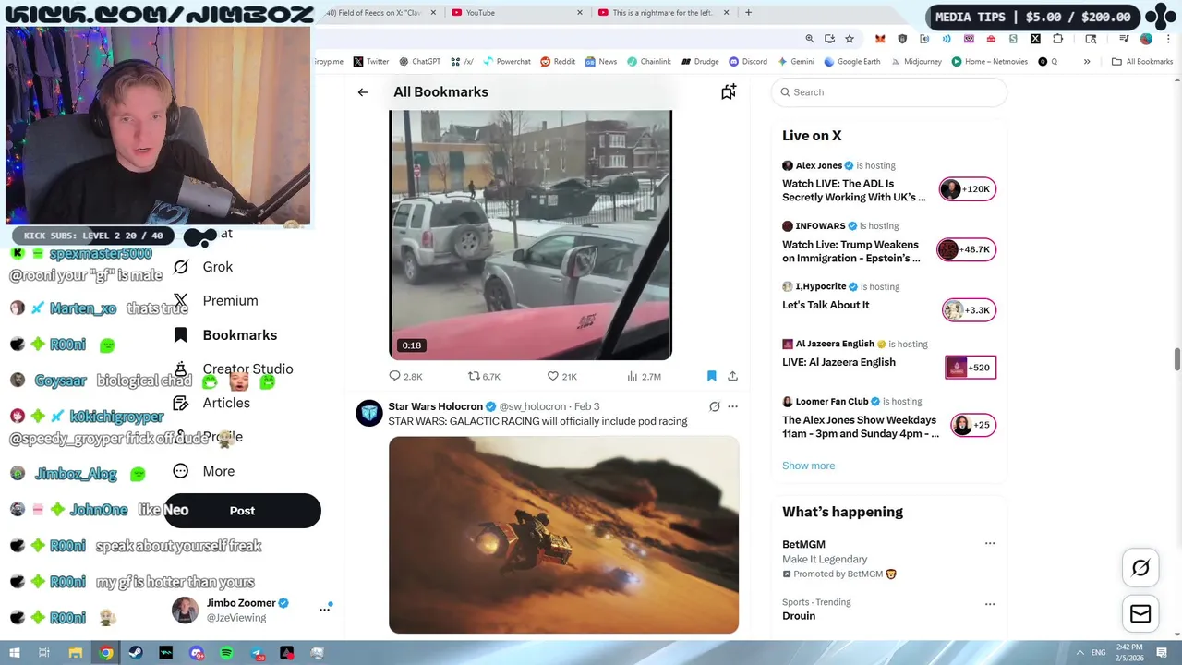Open Drudge bookmark
Screen dimensions: 1182x665
(x=700, y=62)
